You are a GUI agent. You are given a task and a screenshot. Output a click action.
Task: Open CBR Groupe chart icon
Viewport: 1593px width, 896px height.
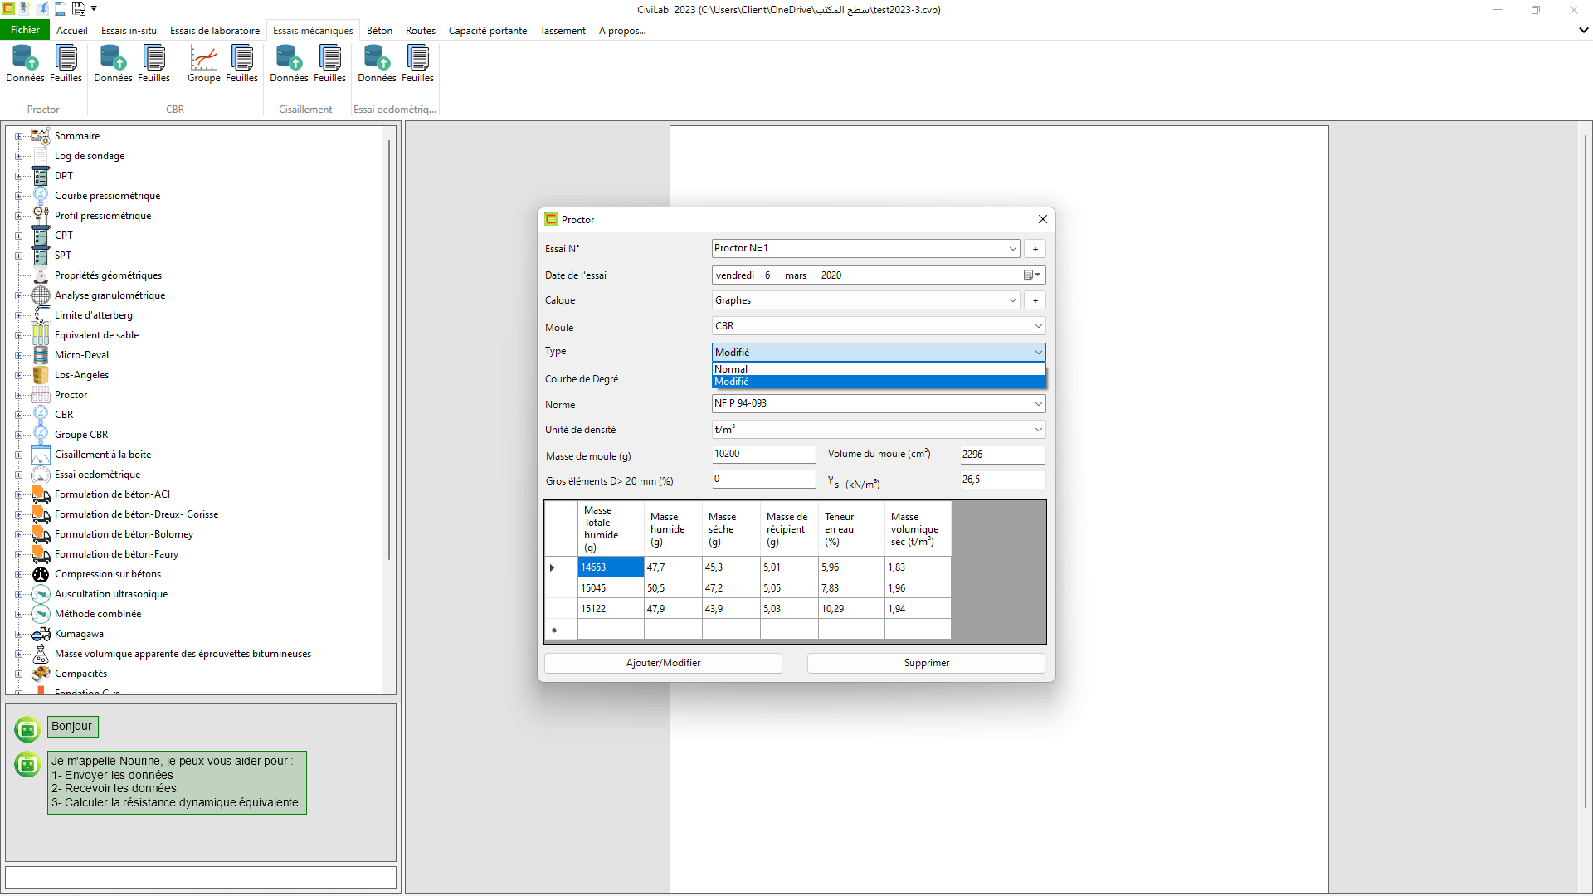pos(203,64)
